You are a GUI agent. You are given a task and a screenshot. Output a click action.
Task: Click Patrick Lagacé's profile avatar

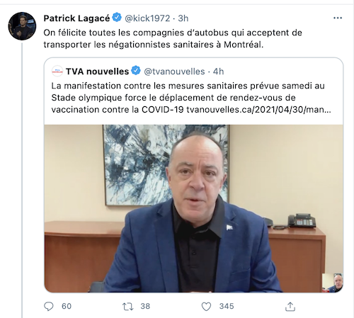pyautogui.click(x=22, y=26)
